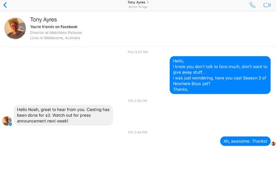
Task: Select the long blue Nowhere Boys message
Action: pos(220,75)
